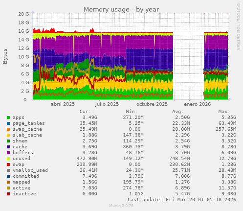Click the swap_cache orange legend swatch
243x211 pixels.
pyautogui.click(x=8, y=129)
